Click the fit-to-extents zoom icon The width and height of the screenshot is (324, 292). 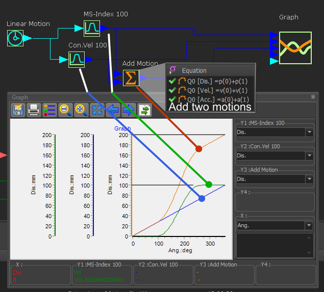pyautogui.click(x=96, y=110)
